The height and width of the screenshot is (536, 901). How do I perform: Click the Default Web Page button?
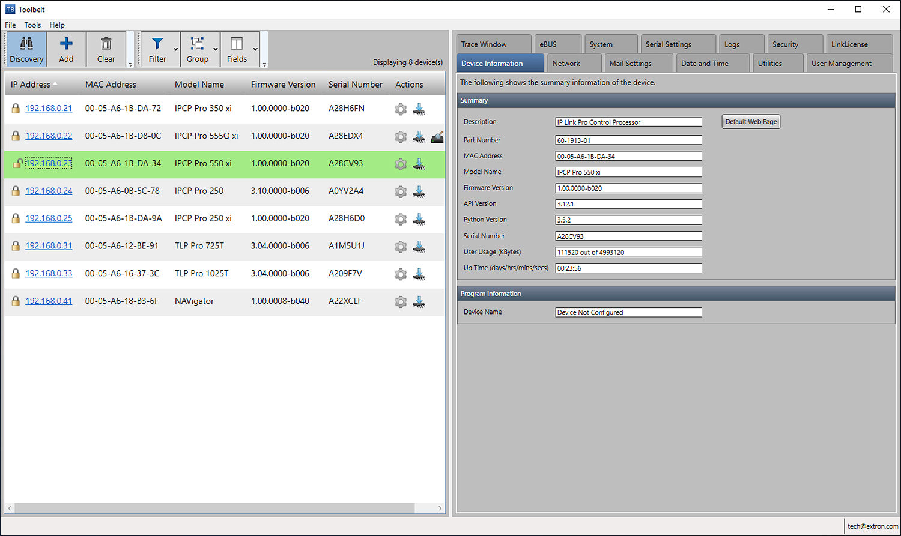coord(751,122)
